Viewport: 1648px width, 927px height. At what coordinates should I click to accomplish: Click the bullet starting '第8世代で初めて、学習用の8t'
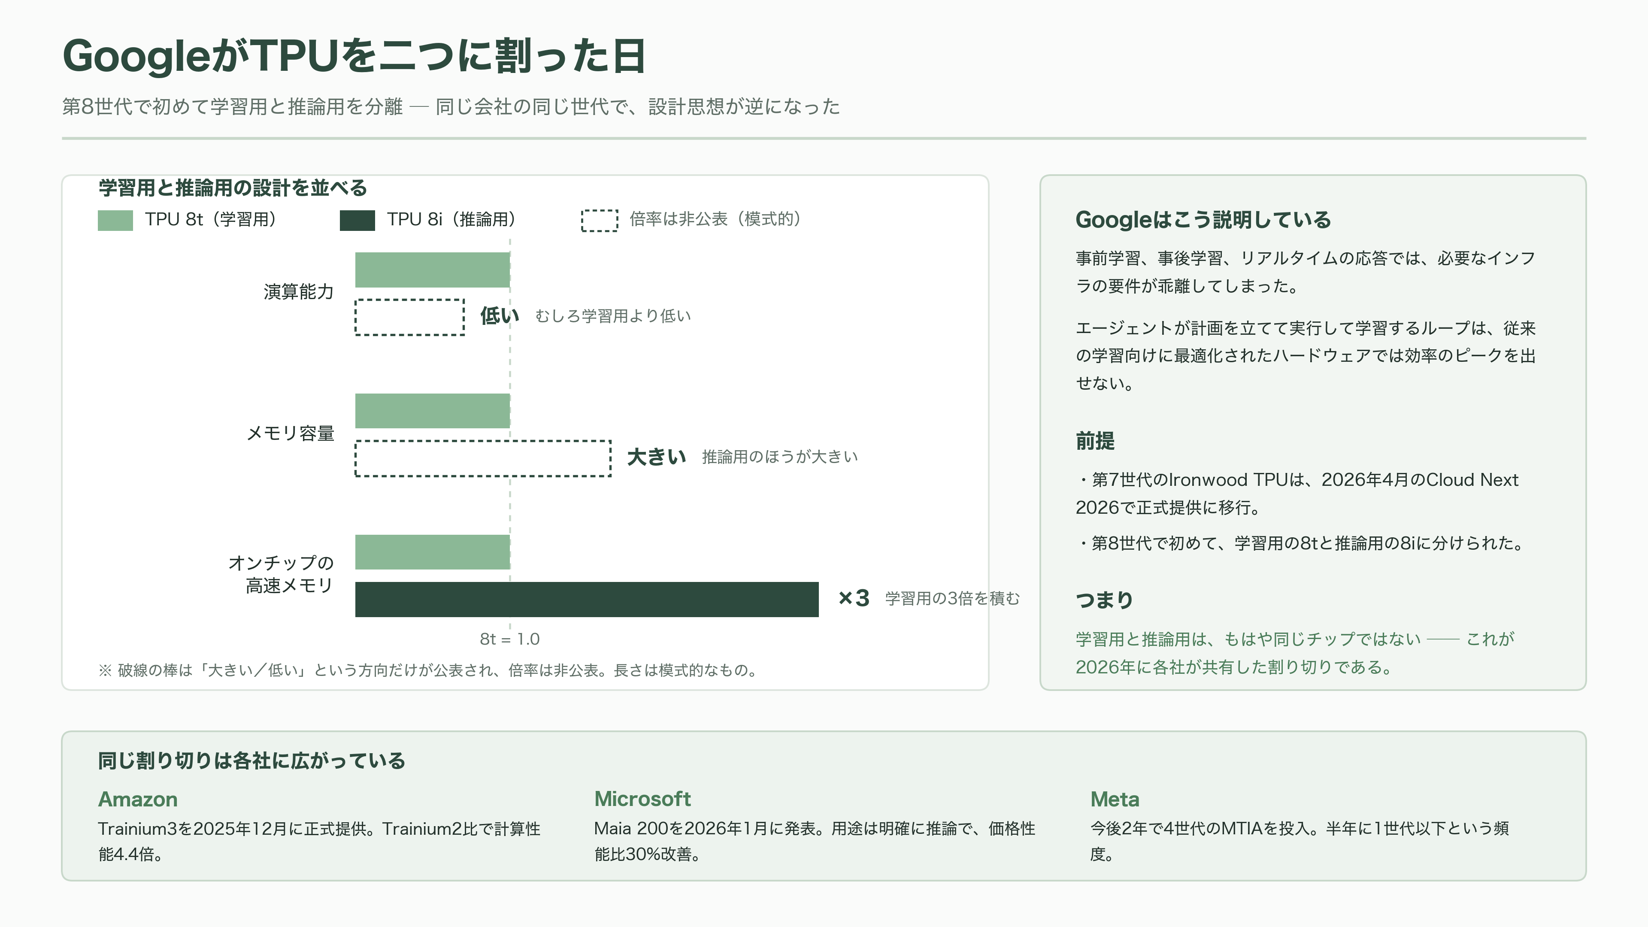[1300, 543]
